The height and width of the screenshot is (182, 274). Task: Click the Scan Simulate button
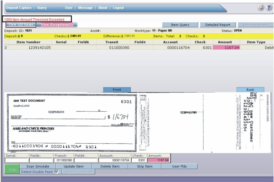(x=38, y=166)
